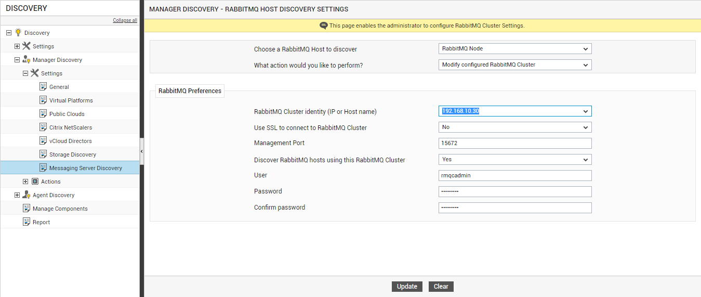701x297 pixels.
Task: Click the Discovery lightbulb icon
Action: point(18,32)
